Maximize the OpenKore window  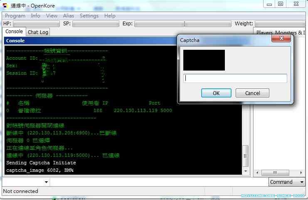[281, 4]
